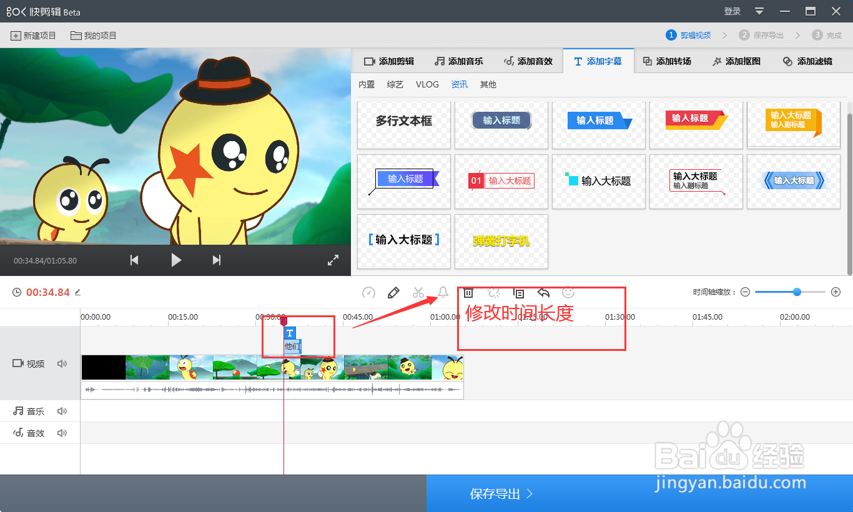853x512 pixels.
Task: Click the red playhead marker on the ruler
Action: [x=284, y=320]
